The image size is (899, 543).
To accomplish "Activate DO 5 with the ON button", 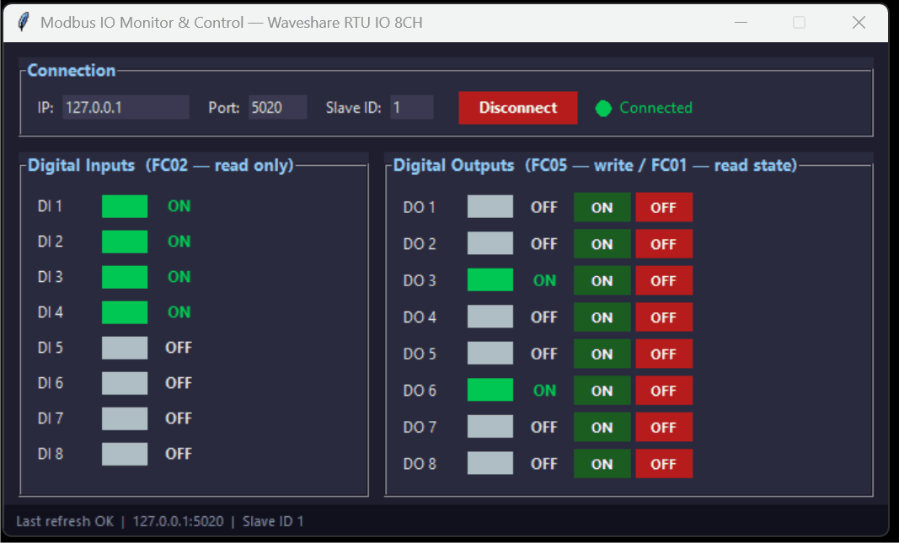I will pyautogui.click(x=602, y=354).
